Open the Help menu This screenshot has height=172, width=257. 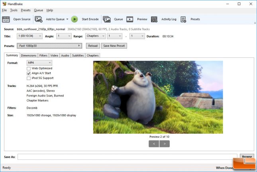click(50, 10)
